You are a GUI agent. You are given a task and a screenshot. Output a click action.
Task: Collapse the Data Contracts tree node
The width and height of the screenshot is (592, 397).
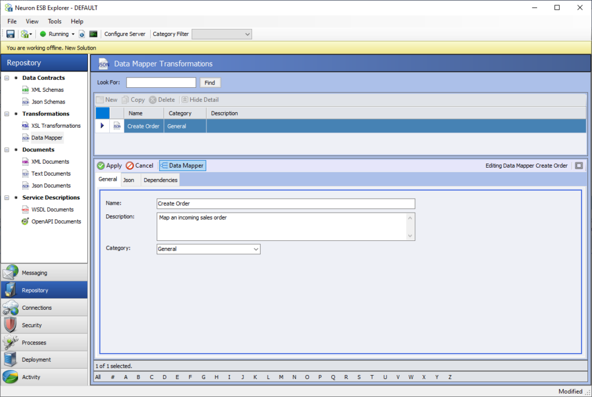pos(6,78)
